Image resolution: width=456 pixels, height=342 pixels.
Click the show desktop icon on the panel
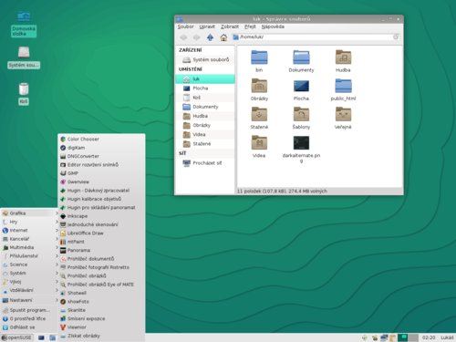pyautogui.click(x=41, y=337)
